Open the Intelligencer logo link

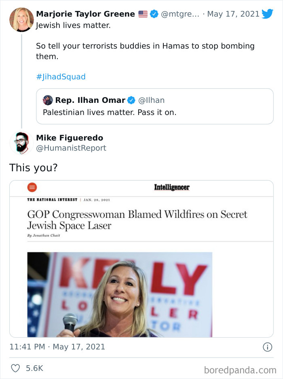(x=171, y=187)
